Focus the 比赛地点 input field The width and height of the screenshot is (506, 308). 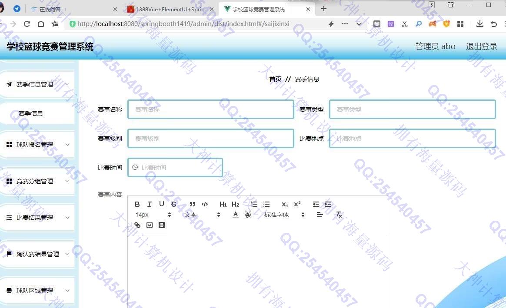tap(413, 138)
